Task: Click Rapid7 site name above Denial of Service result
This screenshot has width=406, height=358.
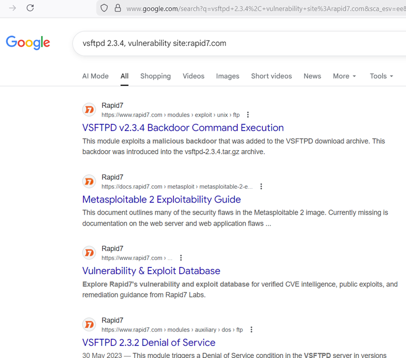Action: coord(112,320)
